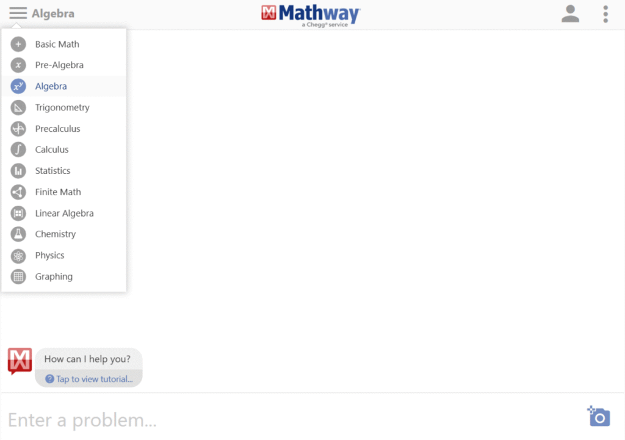
Task: Click the Chemistry flask icon
Action: coord(18,234)
